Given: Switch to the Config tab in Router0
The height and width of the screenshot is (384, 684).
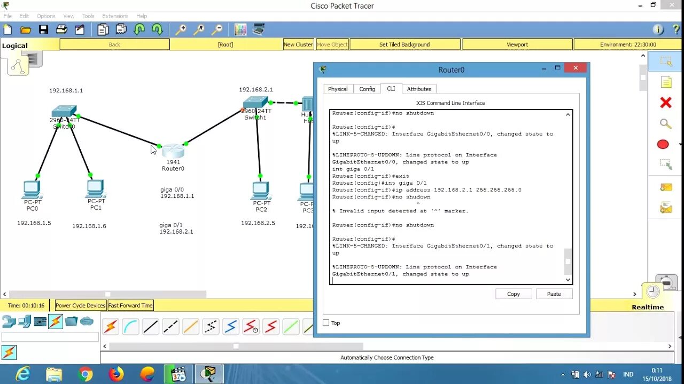Looking at the screenshot, I should (x=367, y=89).
